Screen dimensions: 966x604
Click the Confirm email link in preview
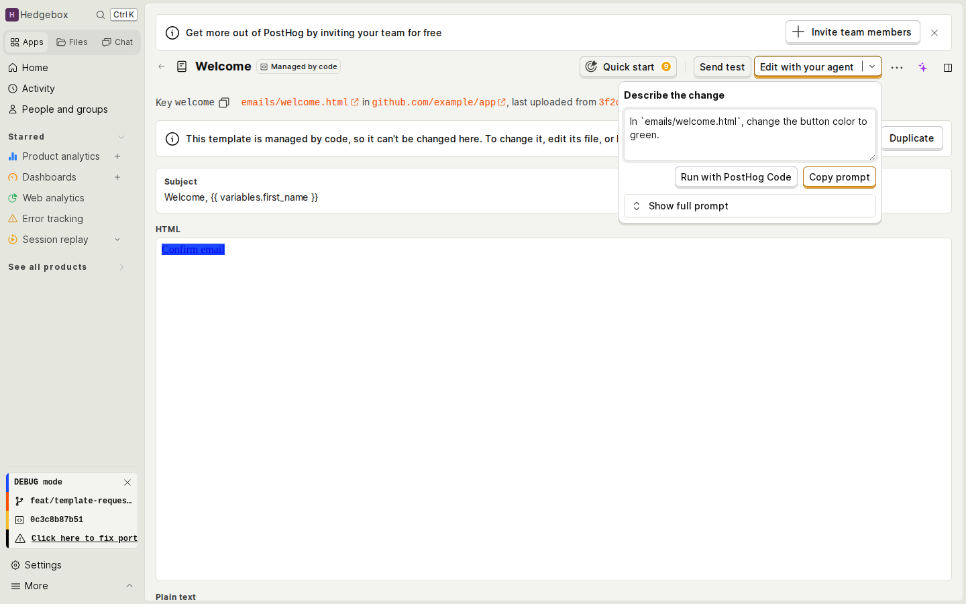[193, 250]
